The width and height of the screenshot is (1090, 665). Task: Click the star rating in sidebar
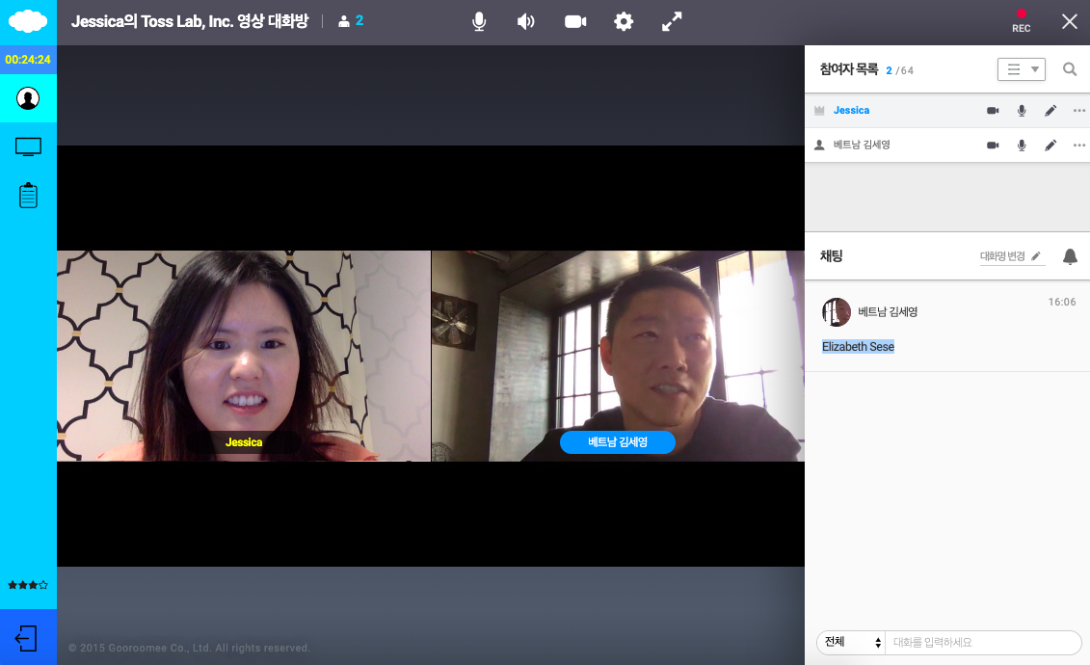tap(28, 585)
